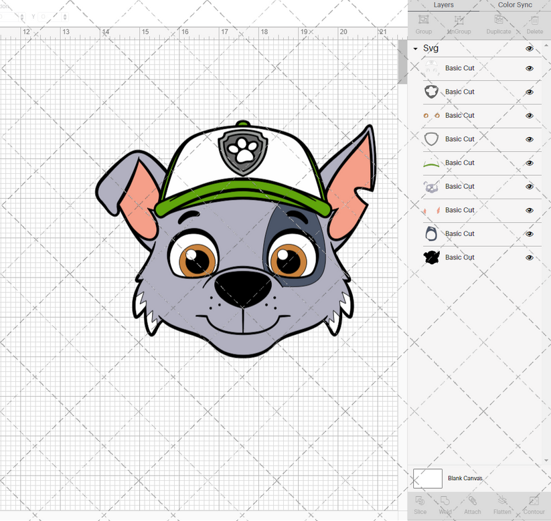551x521 pixels.
Task: Switch to the Color Sync tab
Action: [515, 5]
